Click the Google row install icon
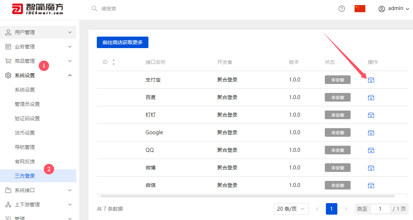This screenshot has width=413, height=220. pos(371,132)
